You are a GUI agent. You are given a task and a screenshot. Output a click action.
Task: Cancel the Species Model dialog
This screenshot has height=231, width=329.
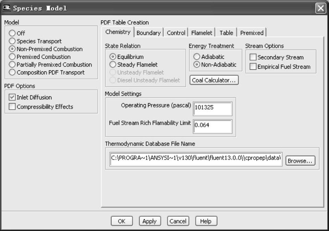point(178,221)
